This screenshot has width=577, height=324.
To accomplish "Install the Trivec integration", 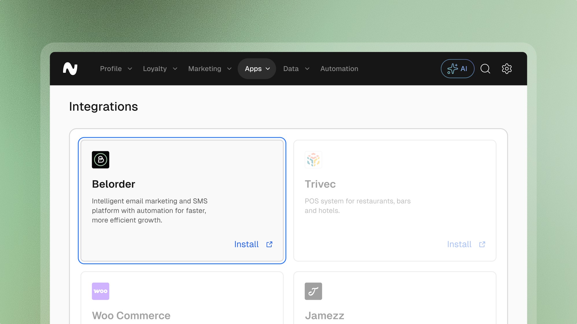I will coord(459,244).
